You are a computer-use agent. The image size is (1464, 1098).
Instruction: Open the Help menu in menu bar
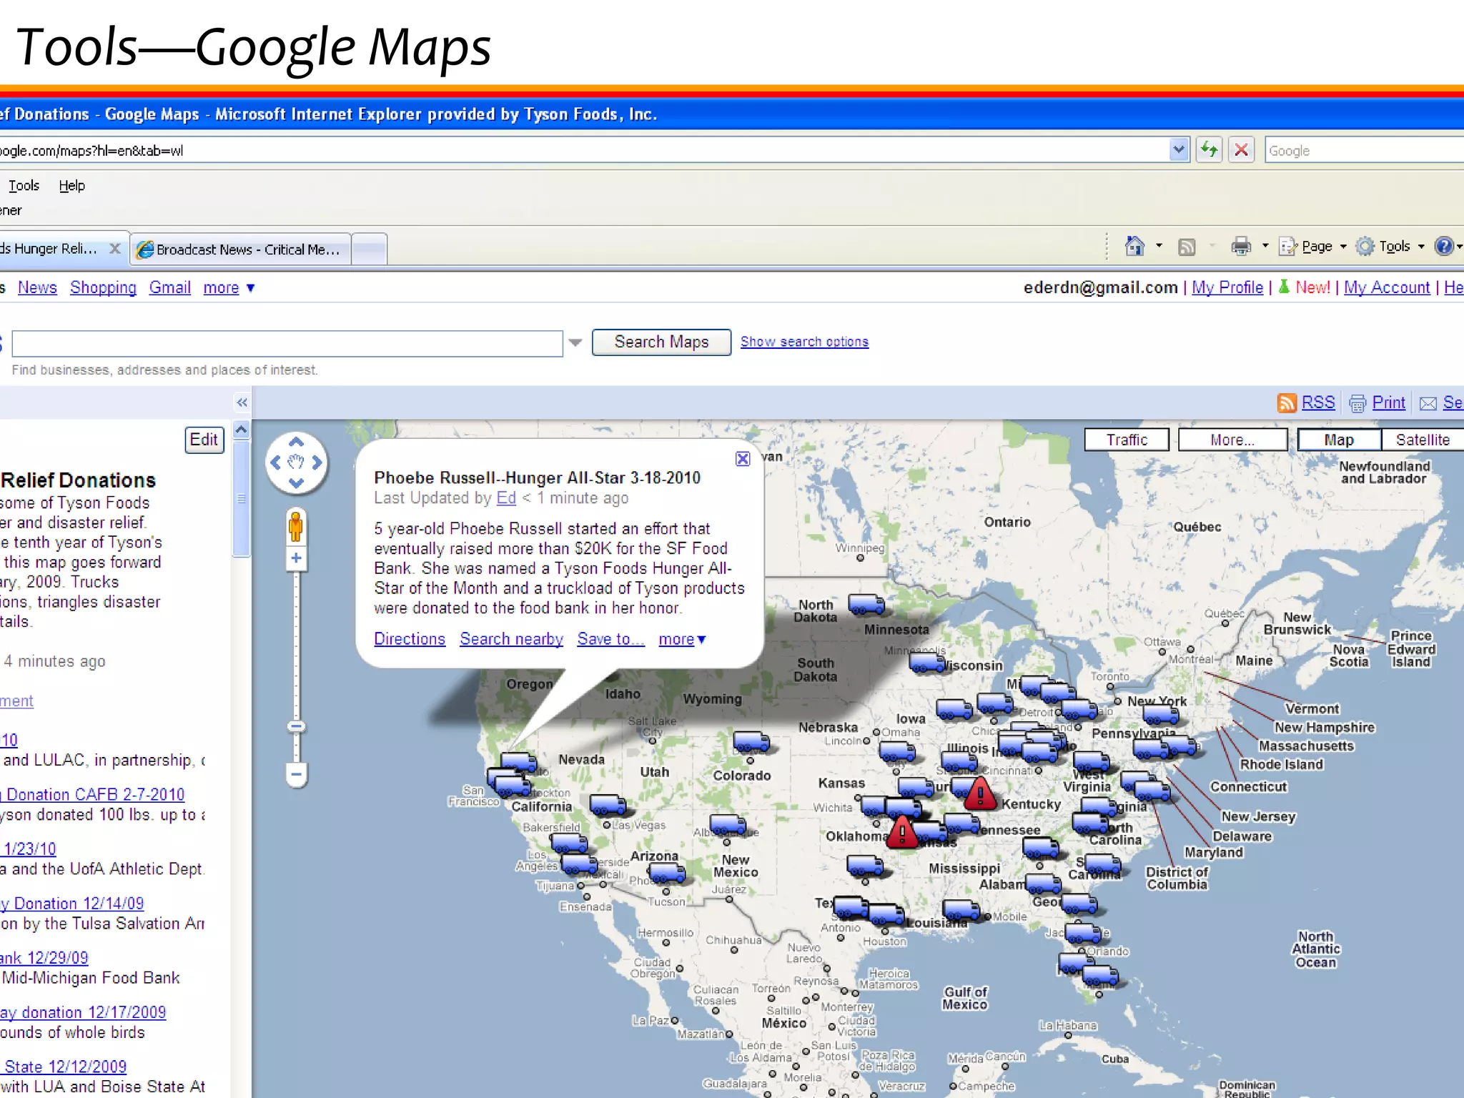[x=71, y=186]
